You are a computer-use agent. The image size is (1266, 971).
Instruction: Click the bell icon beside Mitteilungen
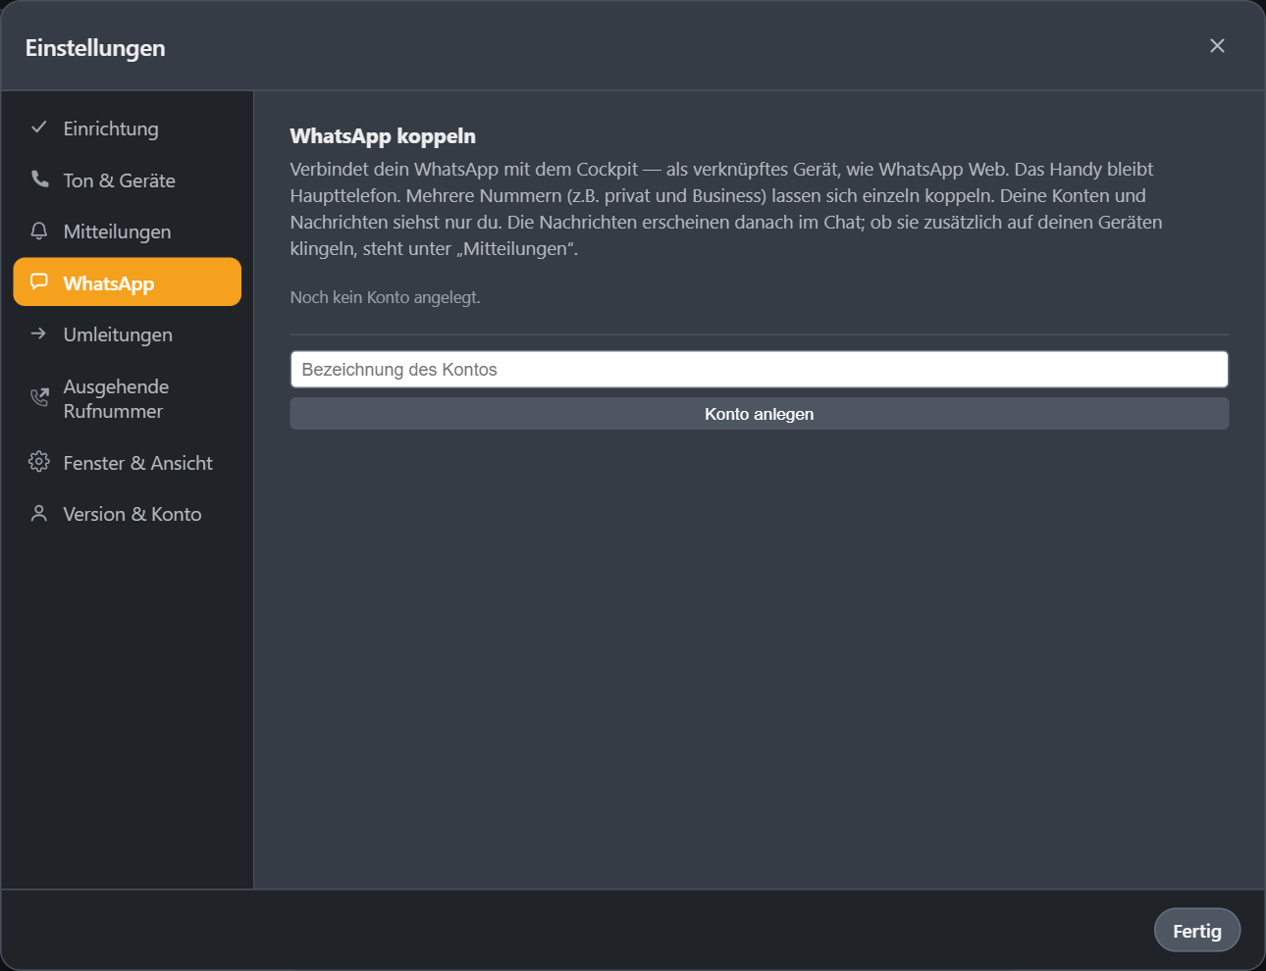[x=39, y=230]
